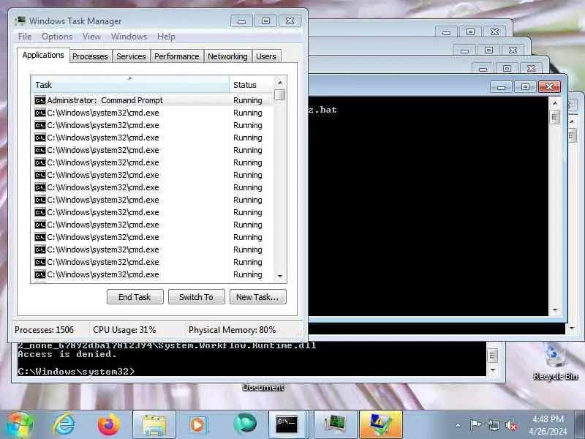Open network status tray icon

tap(493, 425)
